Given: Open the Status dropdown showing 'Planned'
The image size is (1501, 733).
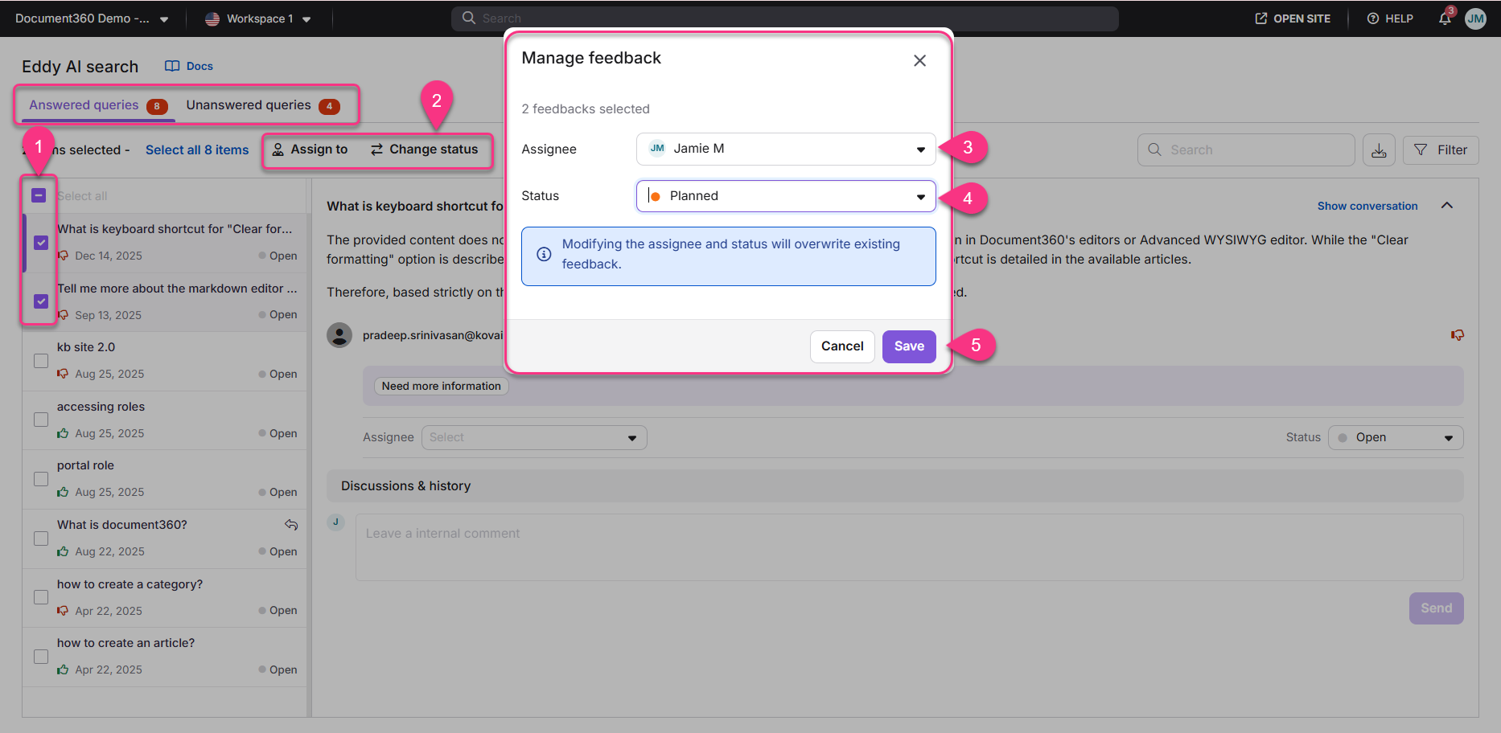Looking at the screenshot, I should coord(785,195).
